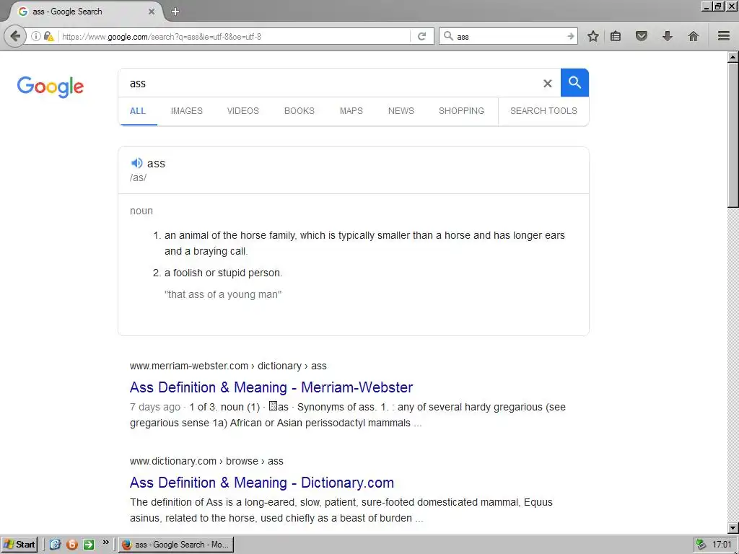Click the '7 days ago' snippet date
The width and height of the screenshot is (739, 554).
point(155,407)
